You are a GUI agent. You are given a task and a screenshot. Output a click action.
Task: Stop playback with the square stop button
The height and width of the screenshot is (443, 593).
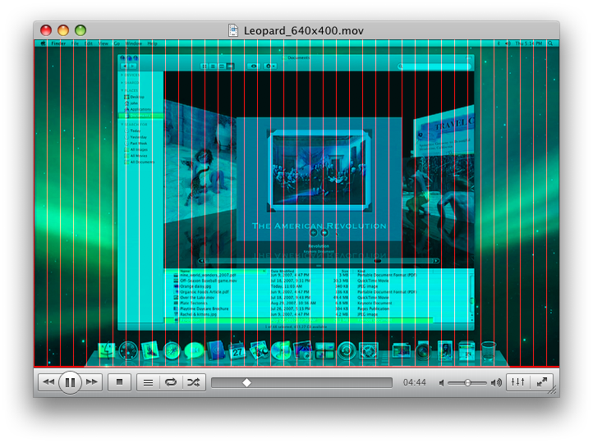(120, 382)
